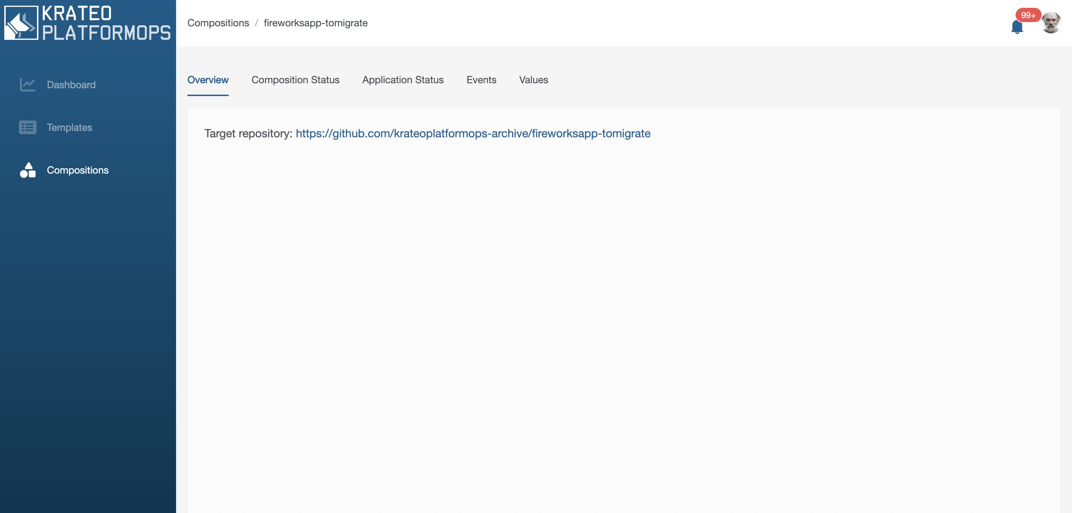
Task: Click the Templates list icon
Action: coord(27,127)
